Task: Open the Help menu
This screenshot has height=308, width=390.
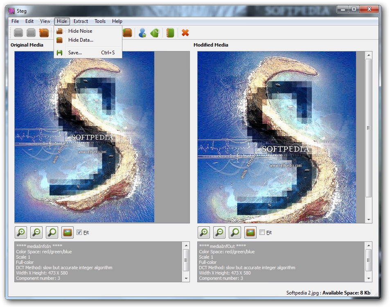Action: 117,21
